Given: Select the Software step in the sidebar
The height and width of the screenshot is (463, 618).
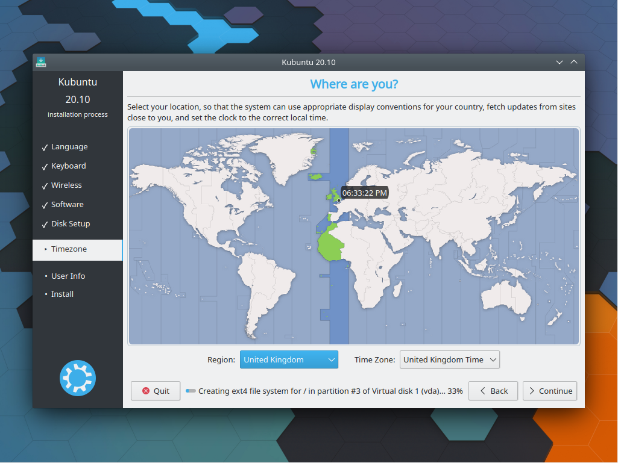Looking at the screenshot, I should [67, 205].
